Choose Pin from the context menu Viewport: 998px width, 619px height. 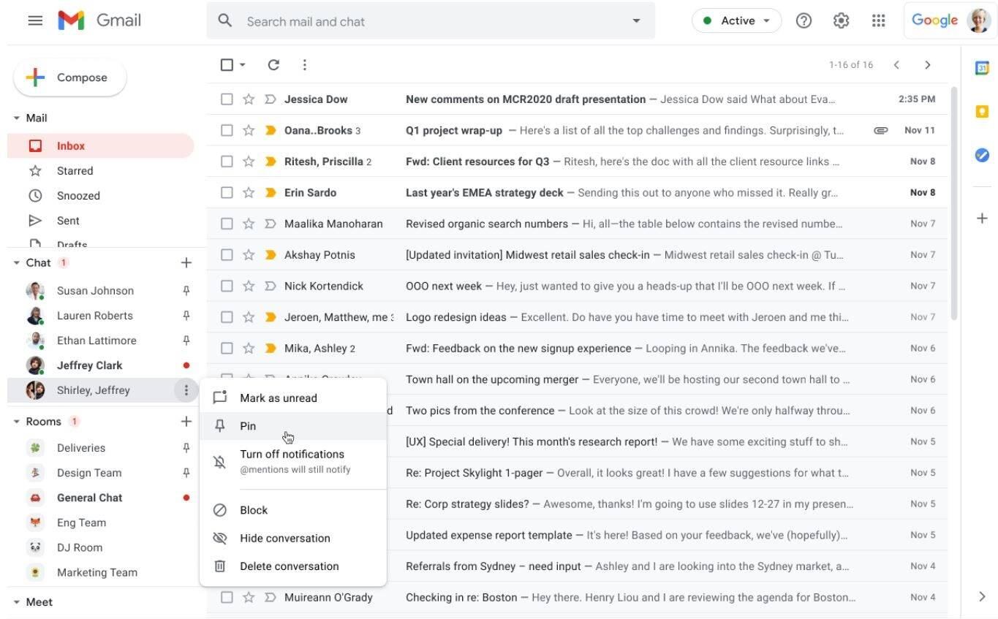coord(248,426)
